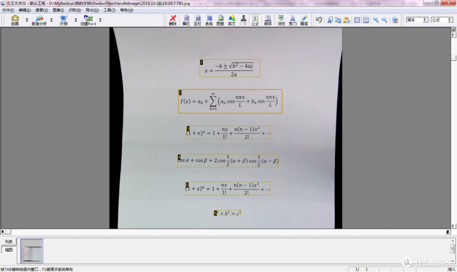The width and height of the screenshot is (457, 272).
Task: Open the 帮助(H) menu
Action: (127, 10)
